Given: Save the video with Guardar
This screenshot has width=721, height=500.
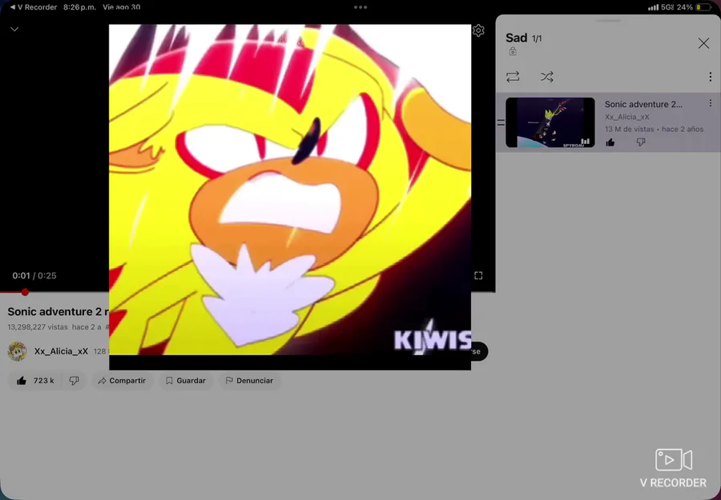Looking at the screenshot, I should (x=186, y=381).
